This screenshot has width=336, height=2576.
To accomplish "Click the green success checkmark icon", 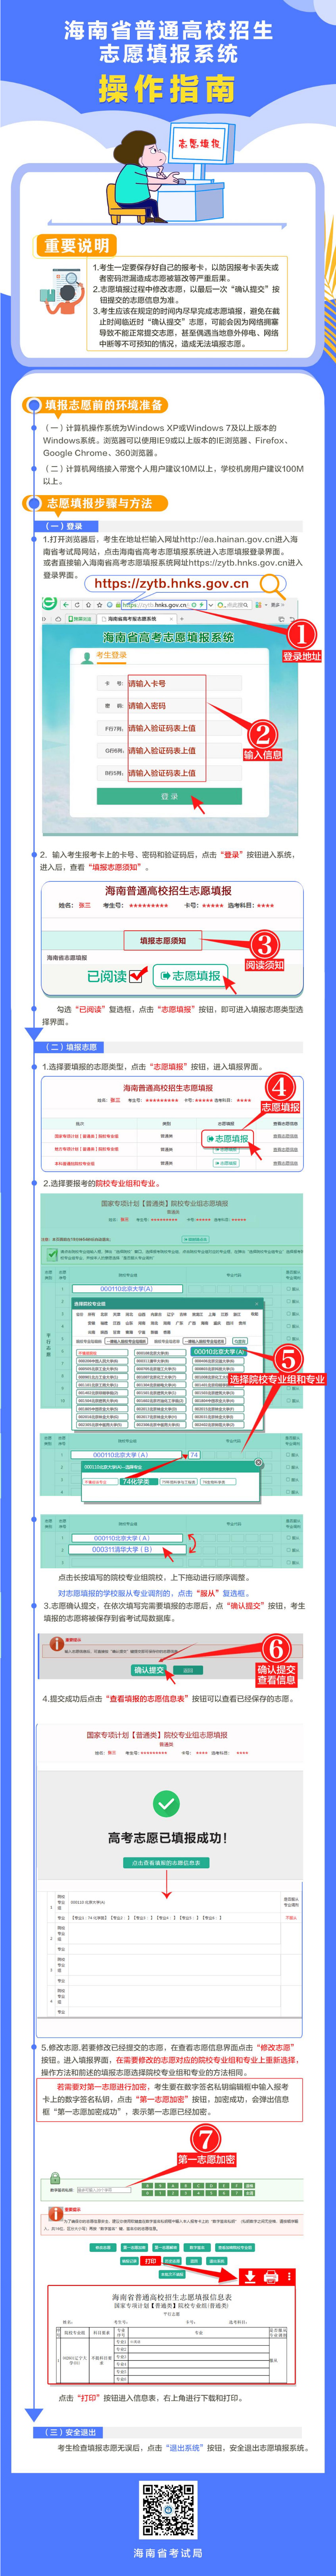I will pos(166,1804).
